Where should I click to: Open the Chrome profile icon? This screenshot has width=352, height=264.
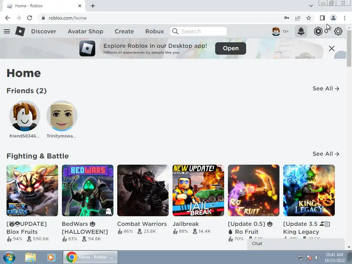333,18
